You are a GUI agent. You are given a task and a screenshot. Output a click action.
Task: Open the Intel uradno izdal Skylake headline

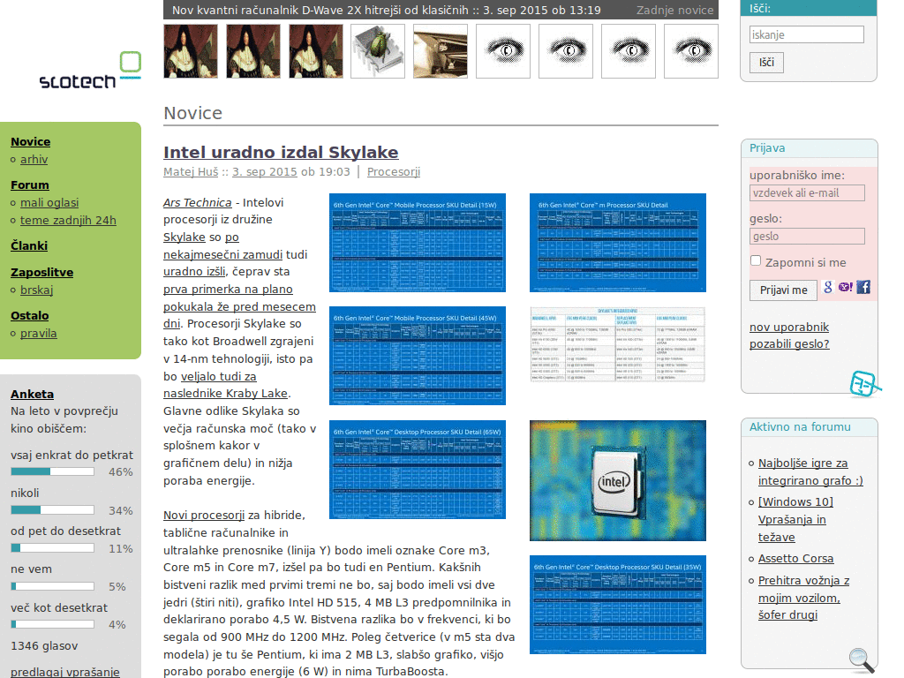281,152
